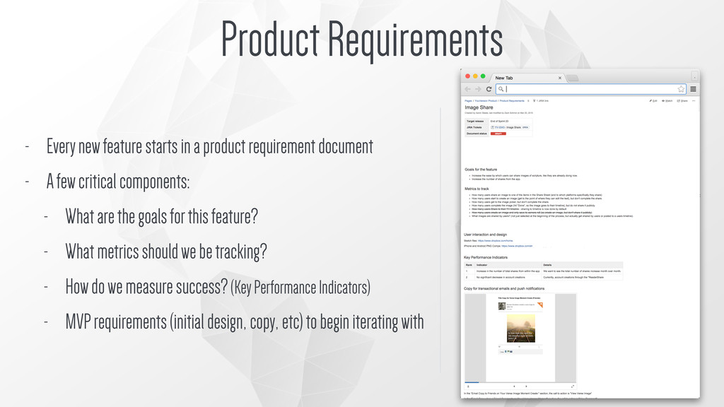
Task: Open the Product Requirements breadcrumb link
Action: (512, 100)
